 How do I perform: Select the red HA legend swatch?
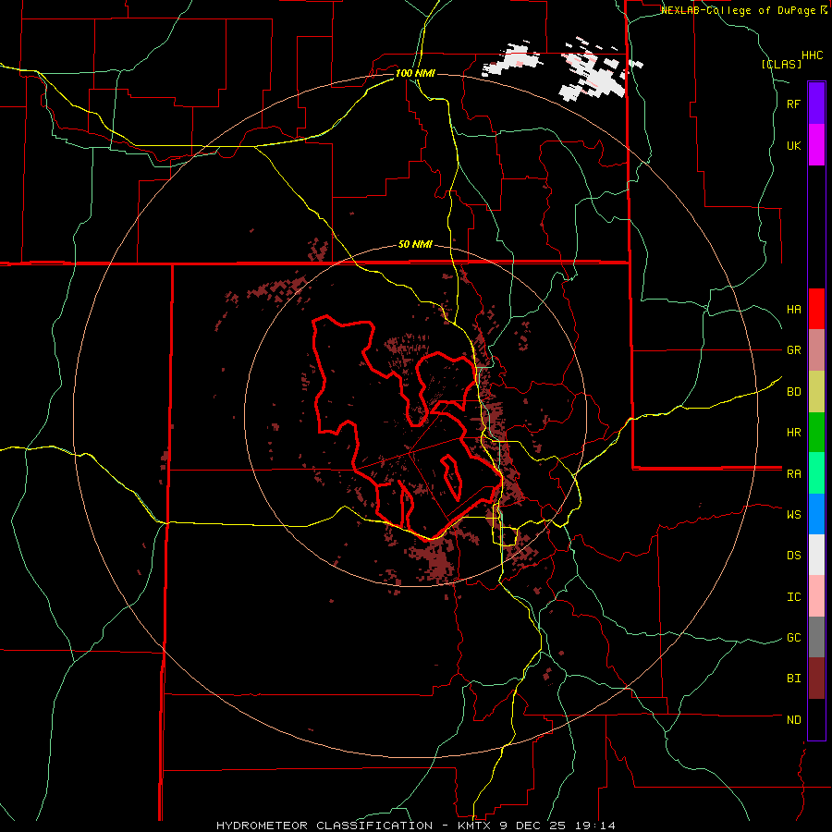tap(816, 309)
